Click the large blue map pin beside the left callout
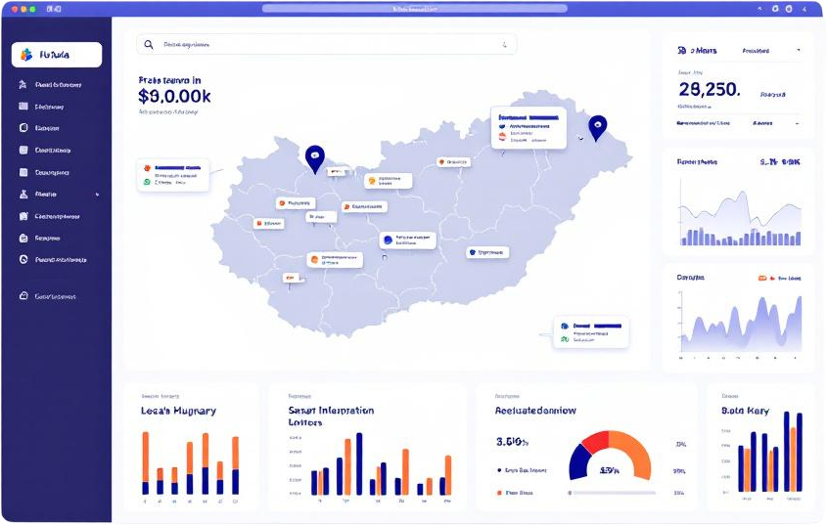 (314, 156)
